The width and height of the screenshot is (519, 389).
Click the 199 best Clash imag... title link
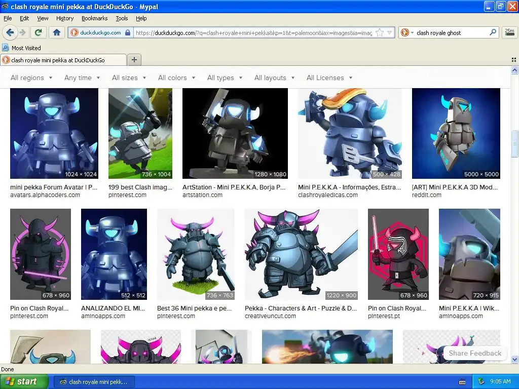[x=140, y=187]
